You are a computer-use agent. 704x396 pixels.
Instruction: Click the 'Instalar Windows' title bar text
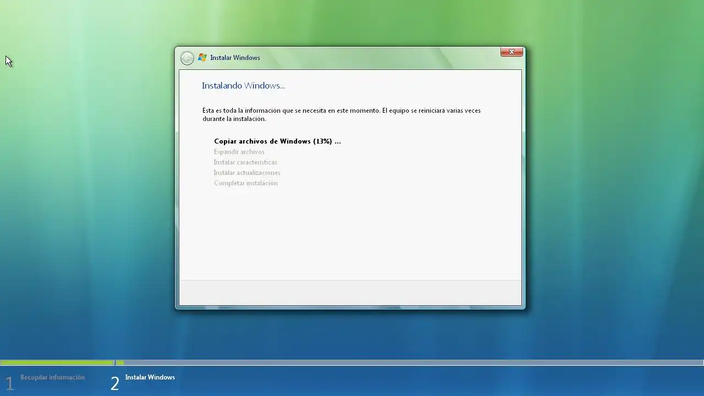pos(235,58)
